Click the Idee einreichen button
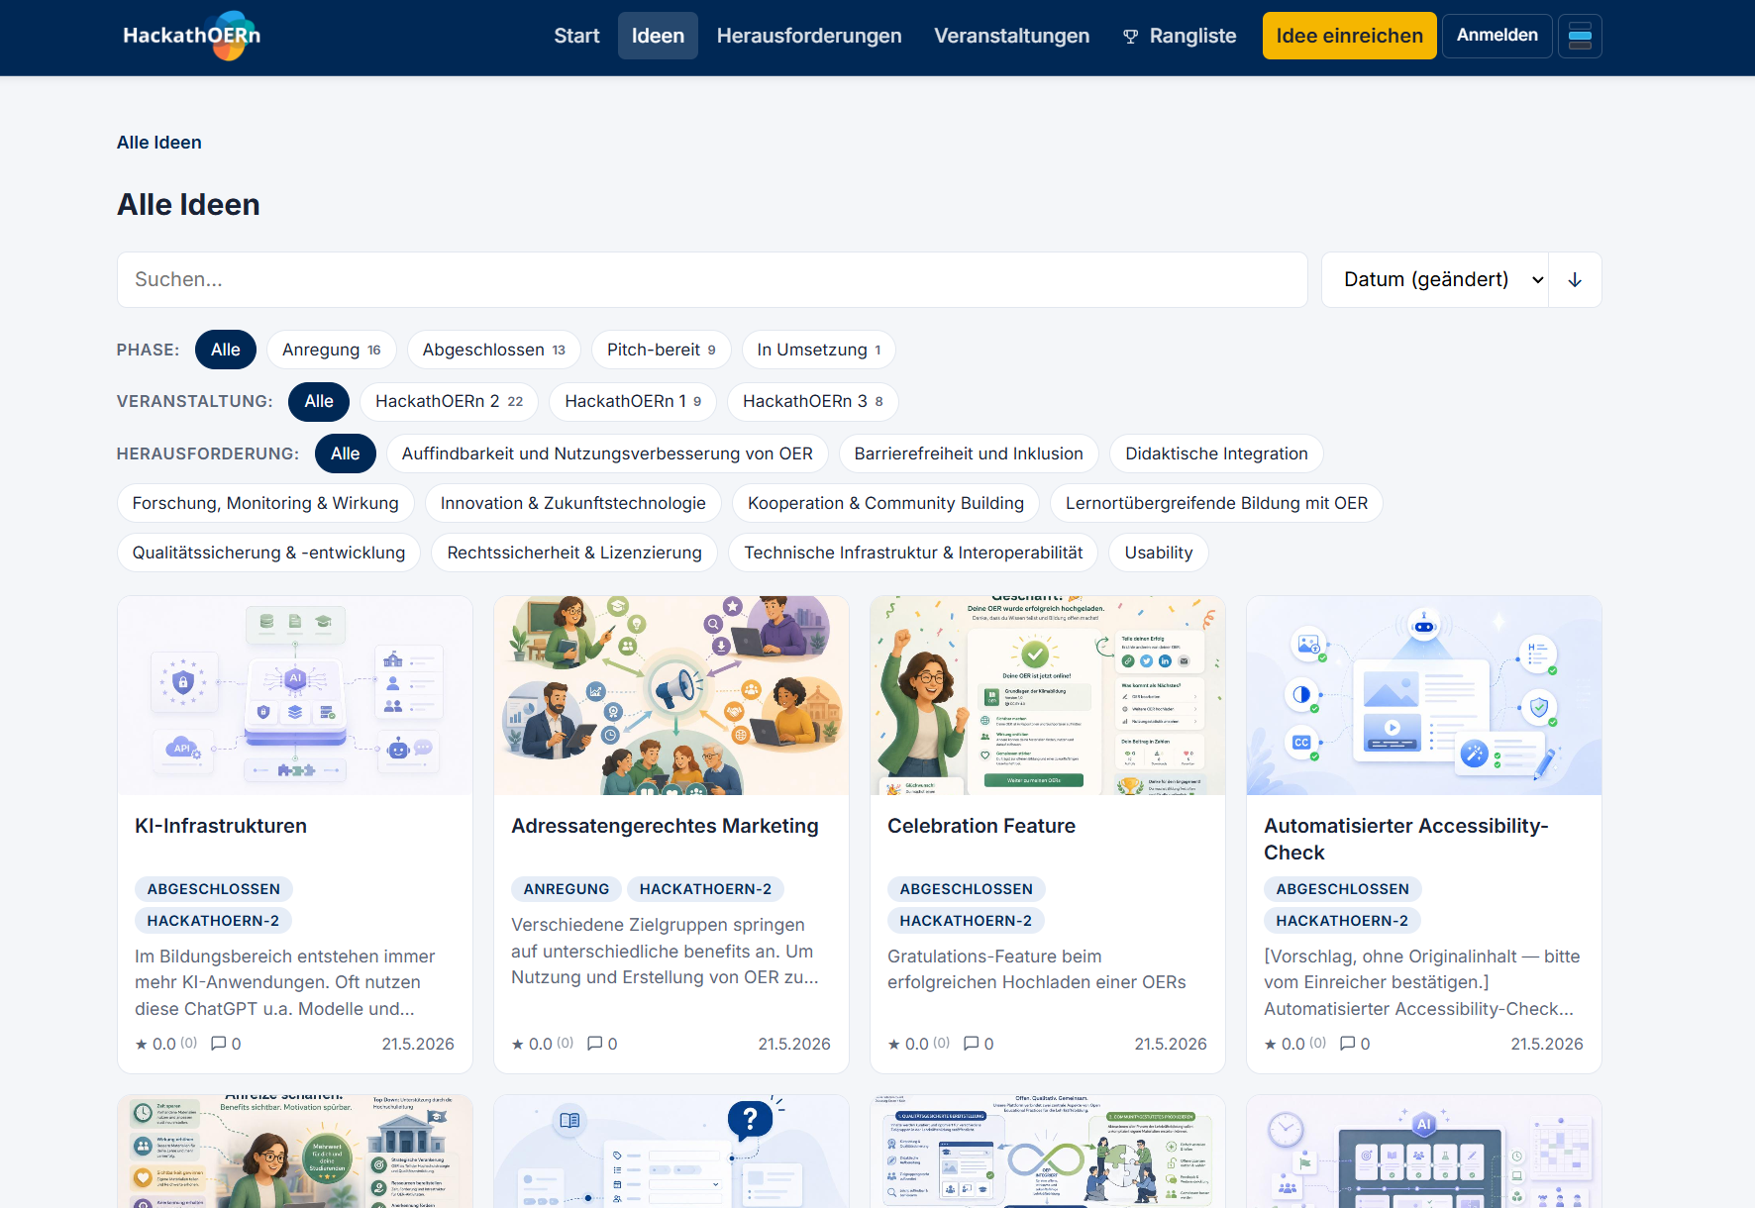 coord(1349,36)
